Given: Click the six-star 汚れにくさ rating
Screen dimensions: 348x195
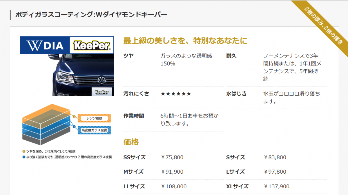Looking at the screenshot, I should (x=176, y=94).
